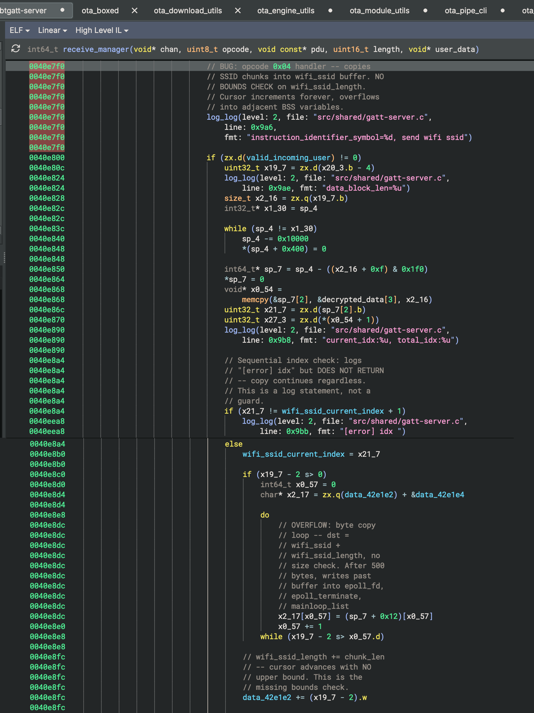Click the "// mainloop_list" comment line
The height and width of the screenshot is (713, 534).
pos(314,606)
